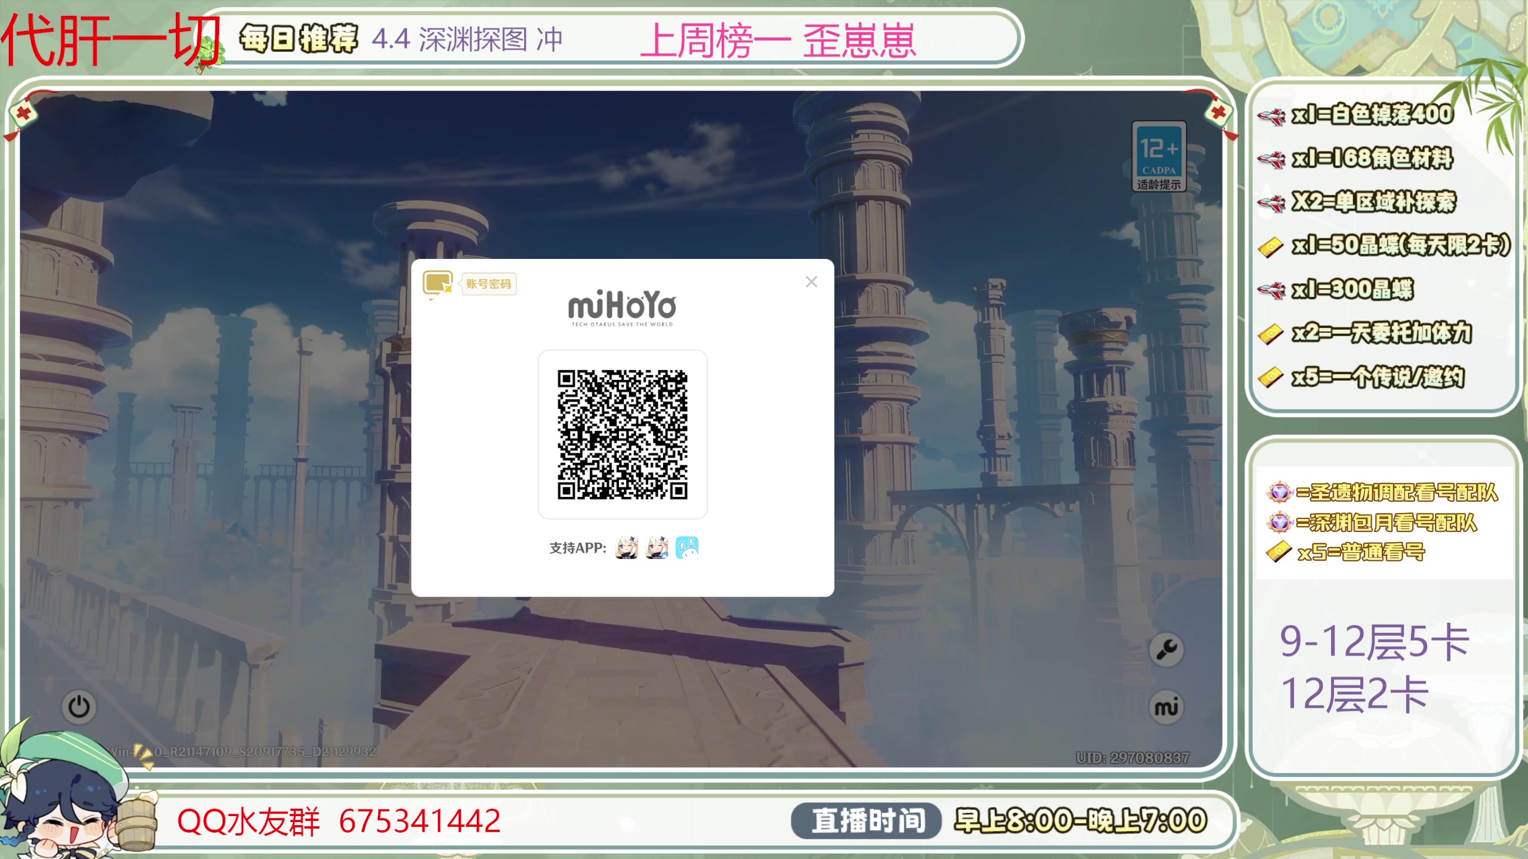This screenshot has width=1528, height=859.
Task: Click the x5=普通看号 line
Action: (1361, 552)
